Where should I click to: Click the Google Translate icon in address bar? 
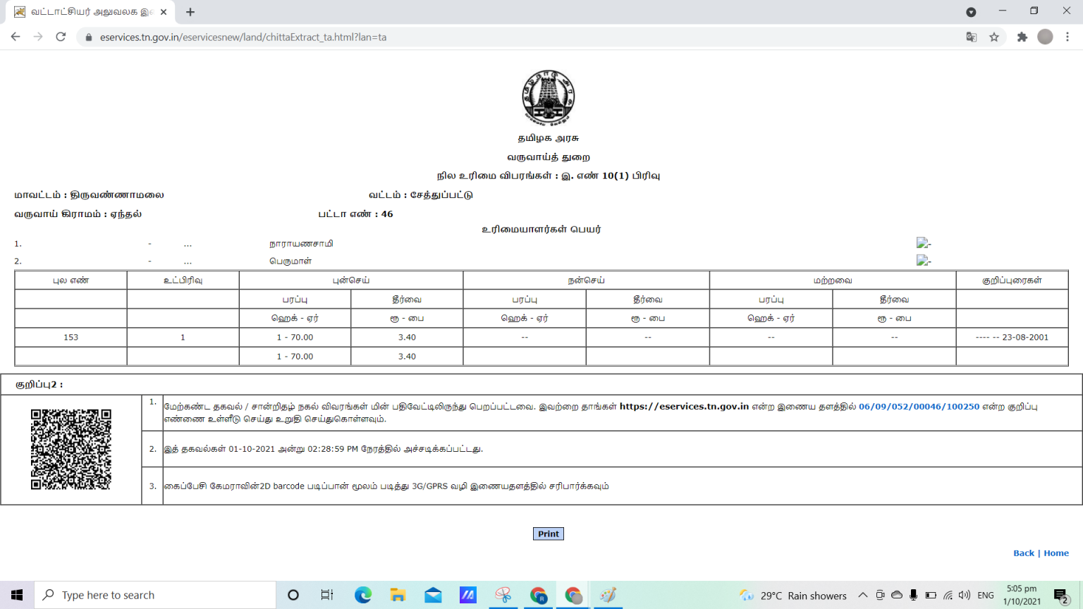(x=972, y=37)
